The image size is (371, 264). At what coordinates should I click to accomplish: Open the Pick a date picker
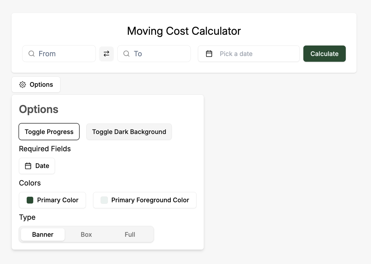[248, 53]
